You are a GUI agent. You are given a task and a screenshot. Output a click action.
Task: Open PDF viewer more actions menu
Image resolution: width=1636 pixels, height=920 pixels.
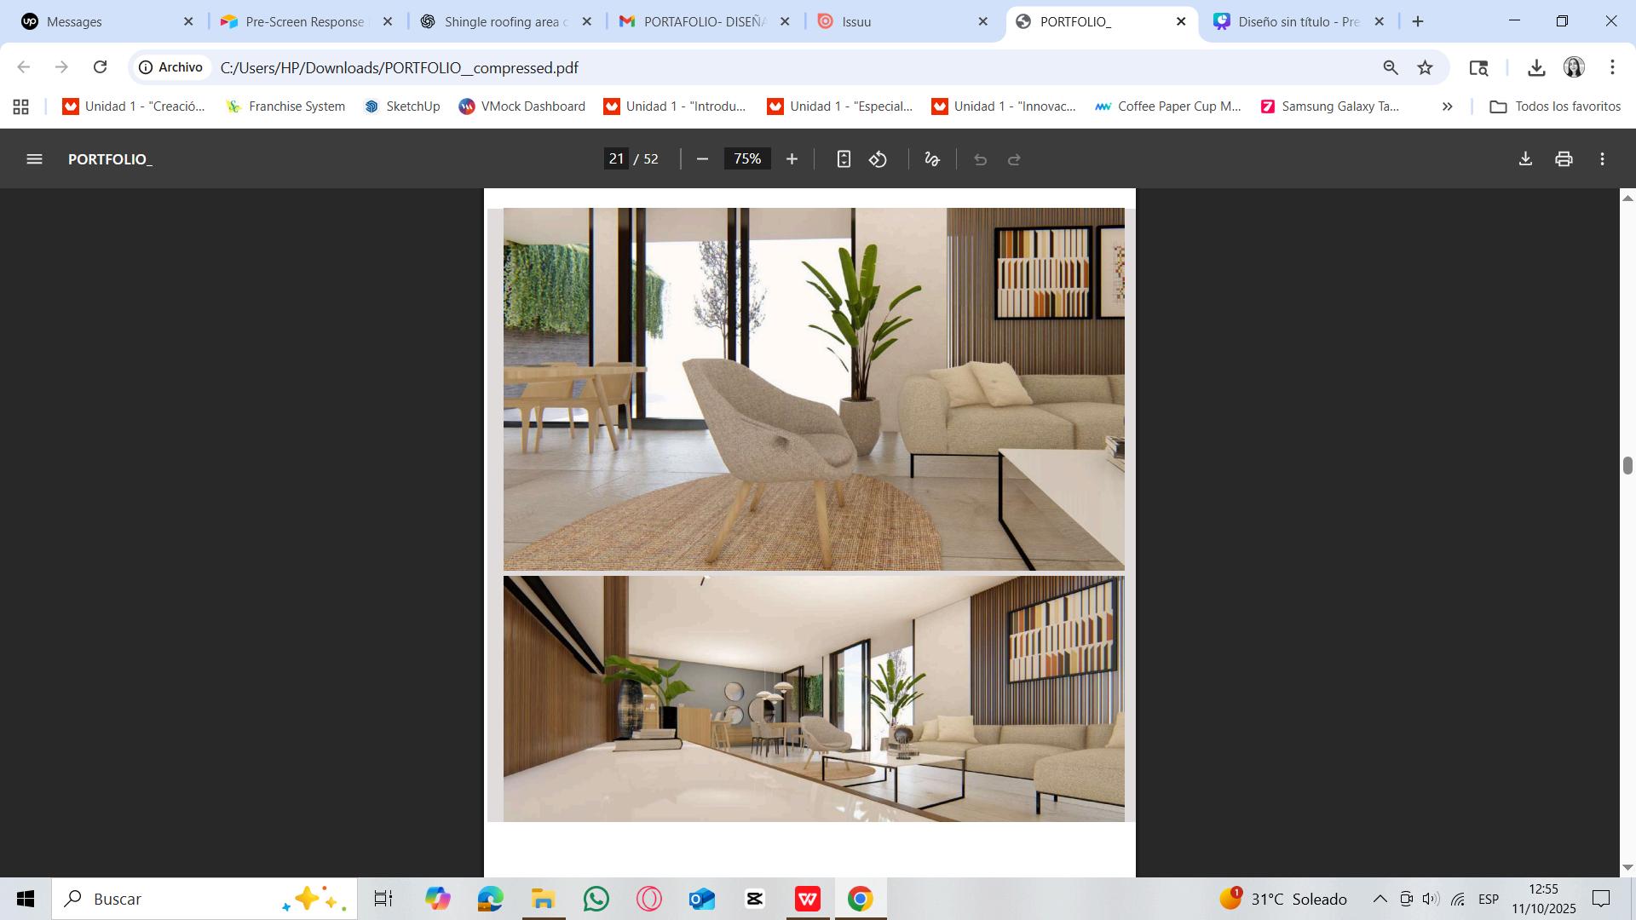(x=1602, y=159)
